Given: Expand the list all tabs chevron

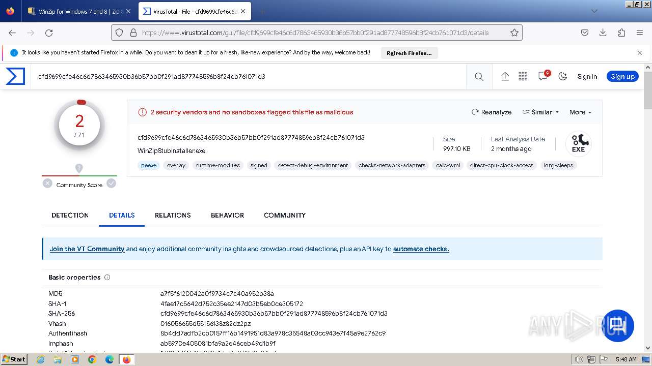Looking at the screenshot, I should 594,11.
